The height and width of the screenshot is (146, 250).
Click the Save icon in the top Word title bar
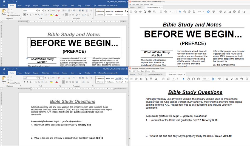click(x=4, y=2)
